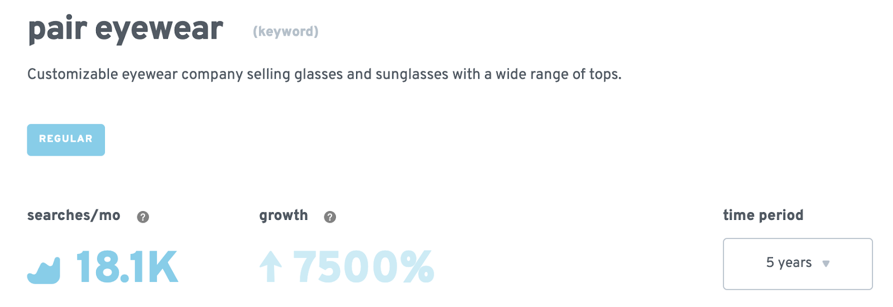
Task: Open the 5 years time period selector
Action: (x=797, y=263)
